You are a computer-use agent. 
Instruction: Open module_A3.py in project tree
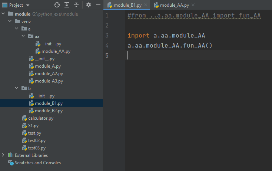[49, 81]
